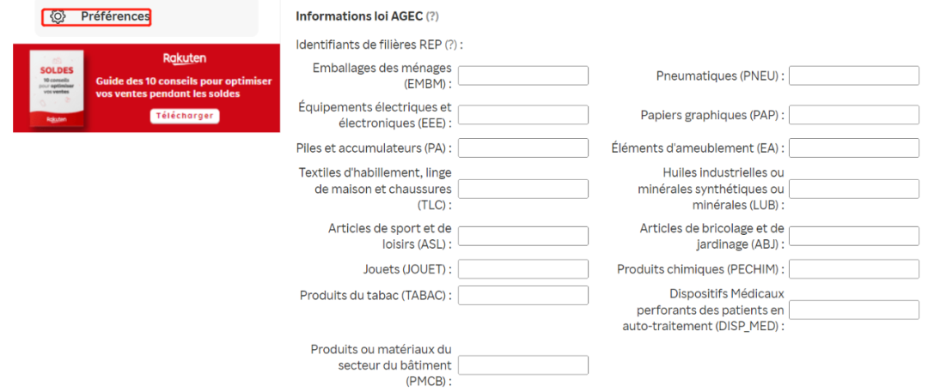Click the Pneumatiques (PNEU) input box
The height and width of the screenshot is (391, 928).
pyautogui.click(x=853, y=75)
